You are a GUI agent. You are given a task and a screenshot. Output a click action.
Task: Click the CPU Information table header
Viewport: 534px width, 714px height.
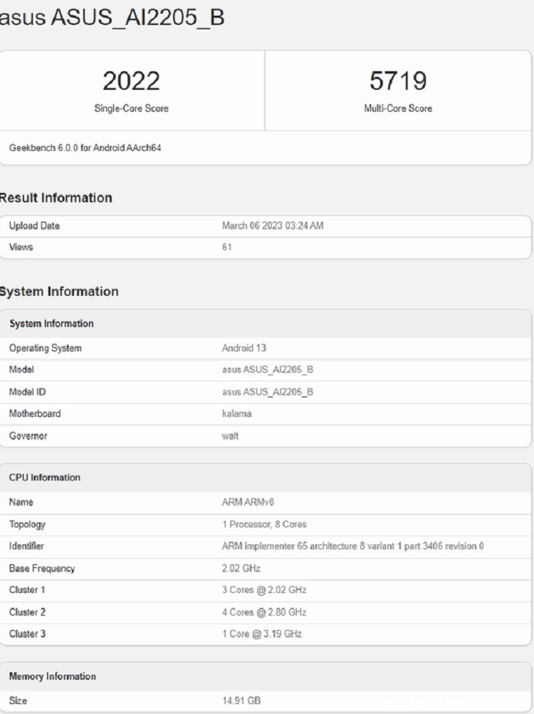click(266, 477)
